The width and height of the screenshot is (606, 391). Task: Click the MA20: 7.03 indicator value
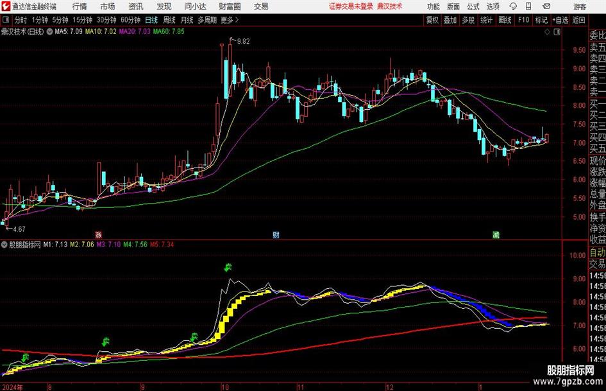135,31
